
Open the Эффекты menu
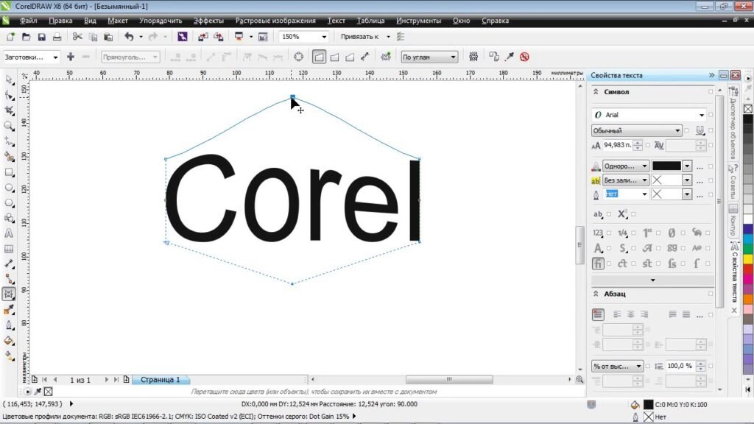click(x=208, y=21)
